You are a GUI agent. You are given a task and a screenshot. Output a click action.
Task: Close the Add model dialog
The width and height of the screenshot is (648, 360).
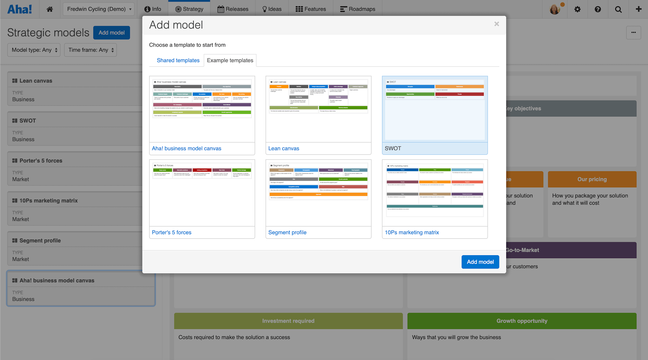[496, 24]
